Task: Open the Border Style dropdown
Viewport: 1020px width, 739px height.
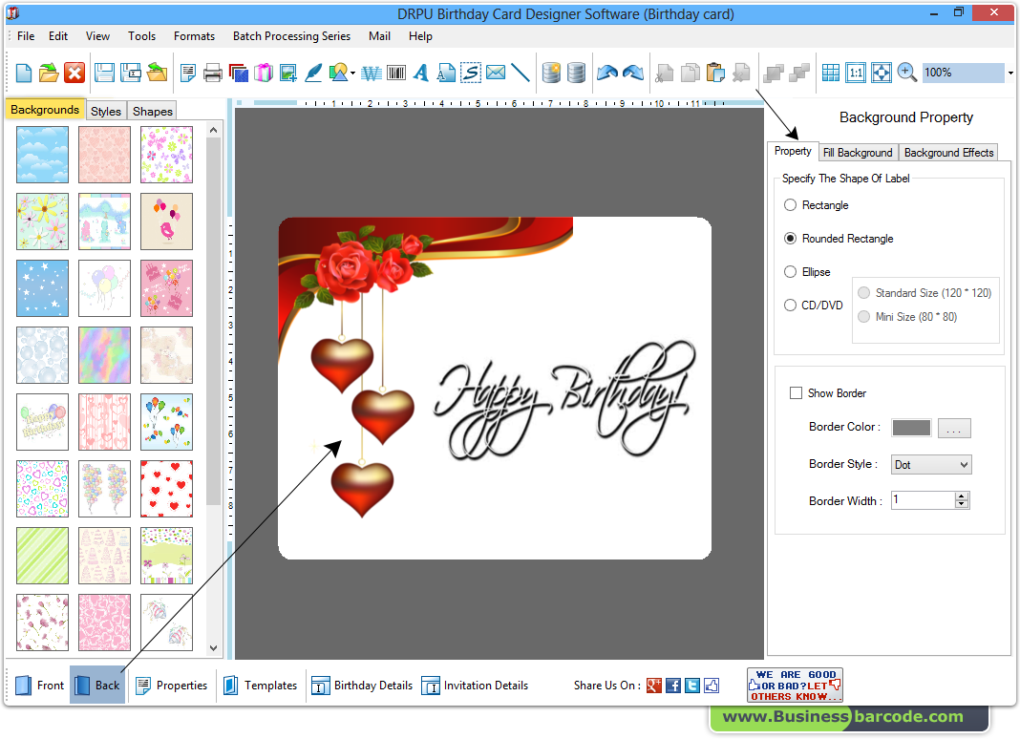Action: pyautogui.click(x=931, y=464)
